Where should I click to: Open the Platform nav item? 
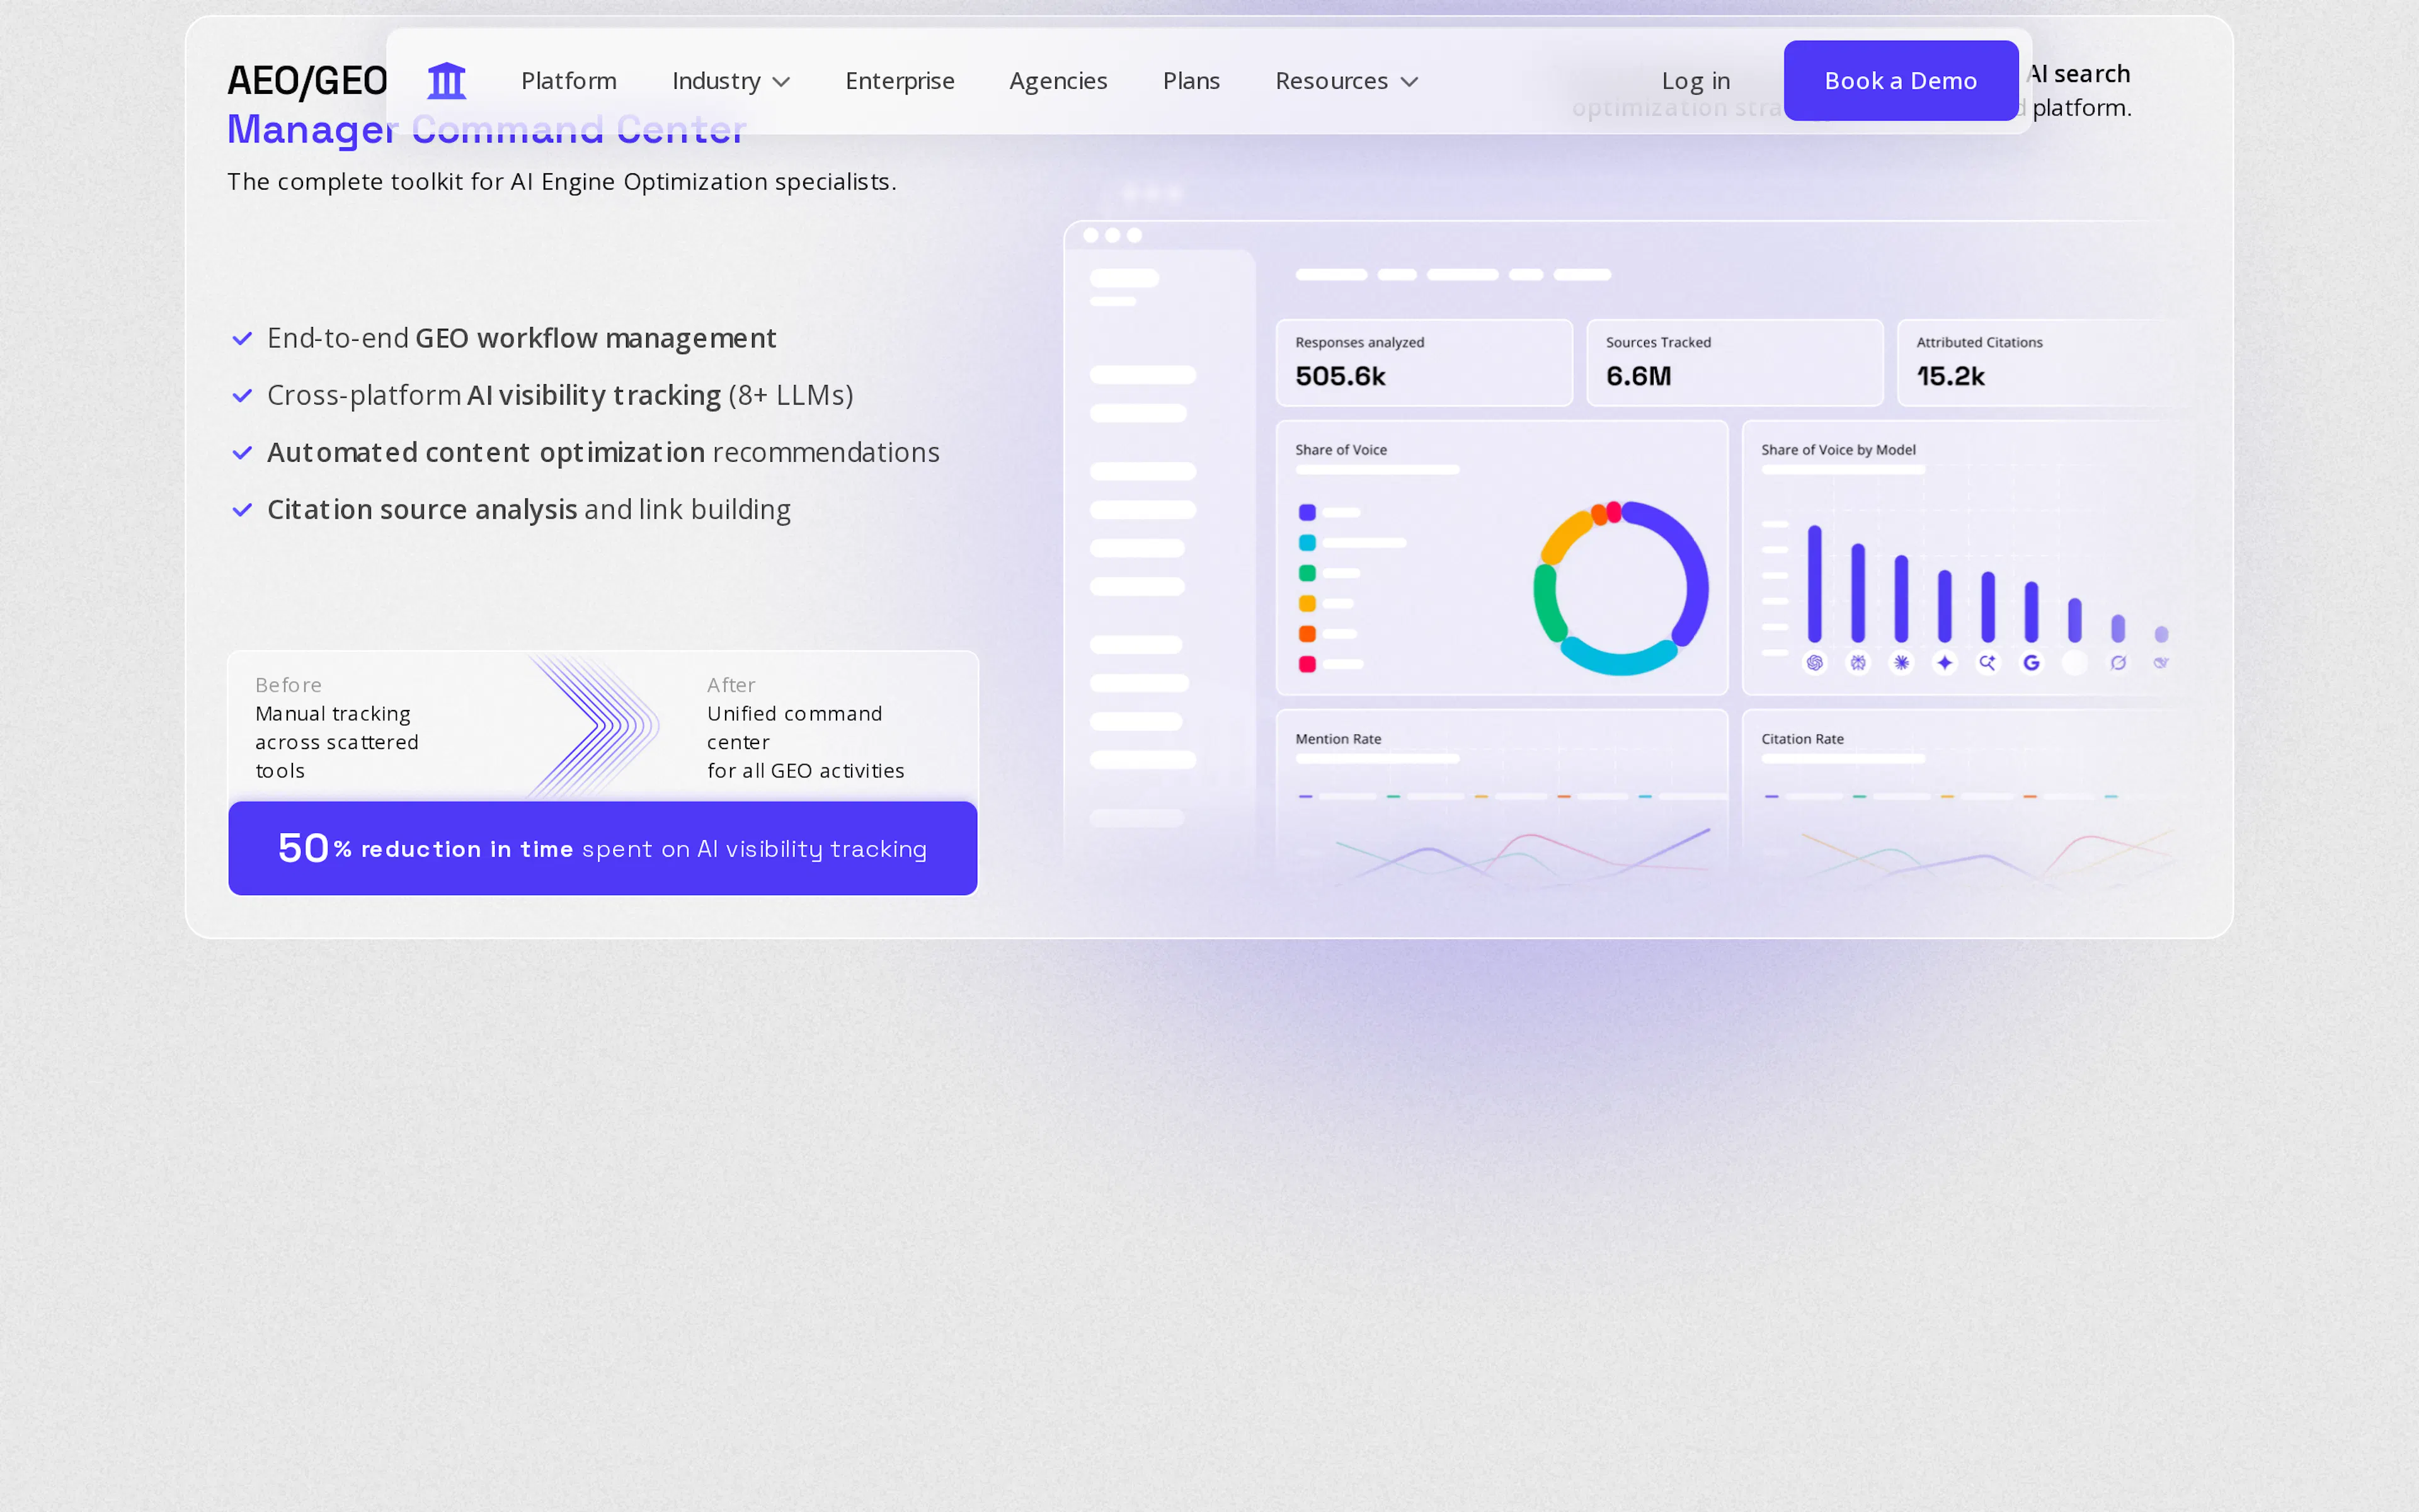tap(569, 81)
